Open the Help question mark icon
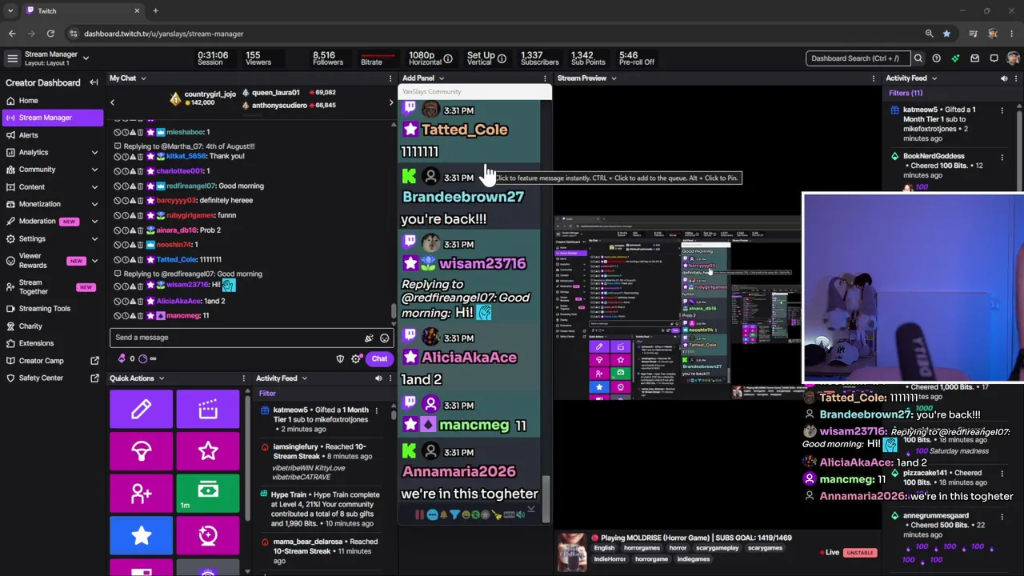1024x576 pixels. click(937, 58)
